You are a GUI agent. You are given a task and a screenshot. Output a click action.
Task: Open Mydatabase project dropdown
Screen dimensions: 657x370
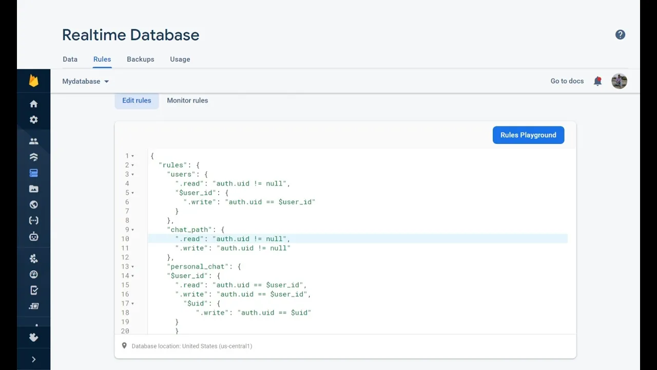click(x=86, y=81)
